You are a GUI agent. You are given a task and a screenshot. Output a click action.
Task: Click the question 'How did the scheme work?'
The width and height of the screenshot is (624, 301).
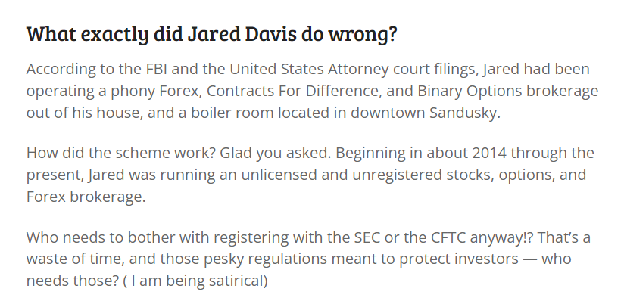(x=121, y=153)
